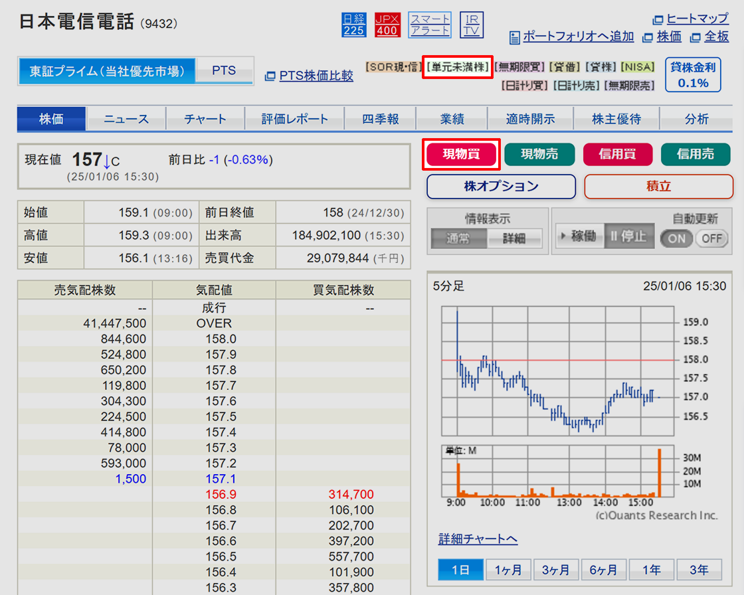This screenshot has height=595, width=744.
Task: Turn 自動更新 ON
Action: coord(677,238)
